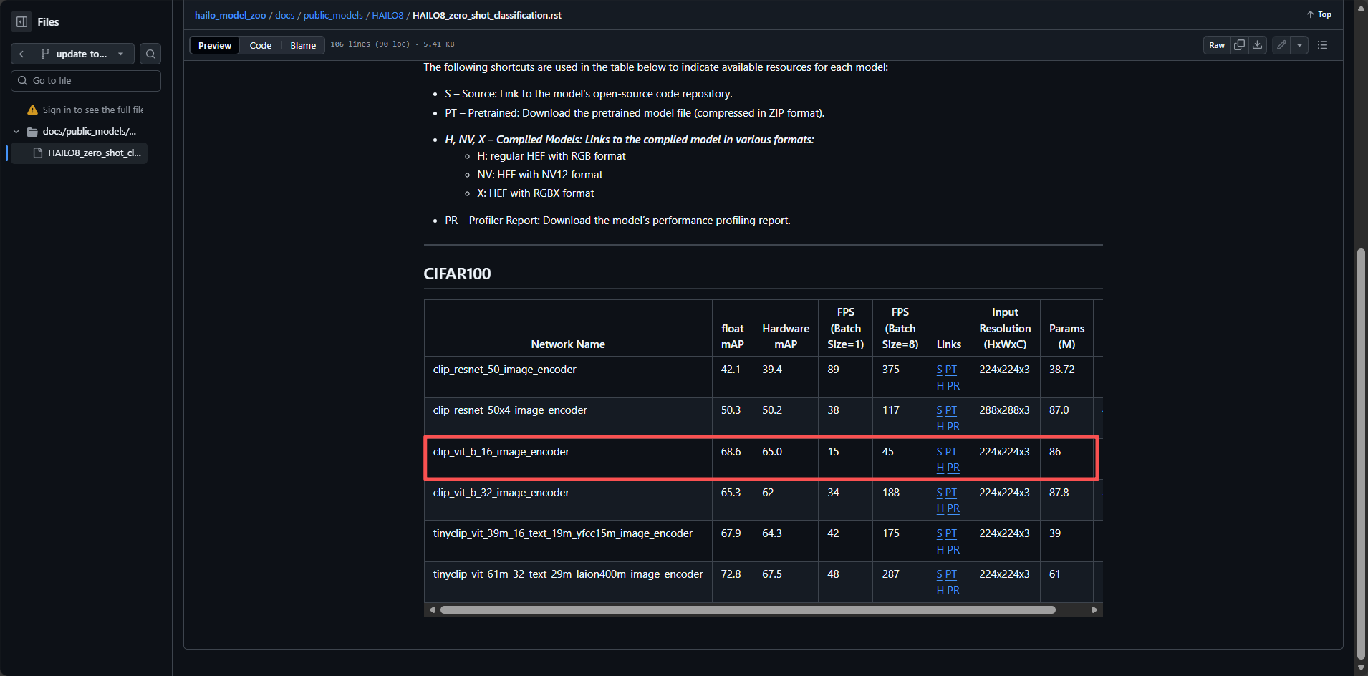Expand more edit options dropdown arrow
The height and width of the screenshot is (676, 1368).
pos(1299,45)
